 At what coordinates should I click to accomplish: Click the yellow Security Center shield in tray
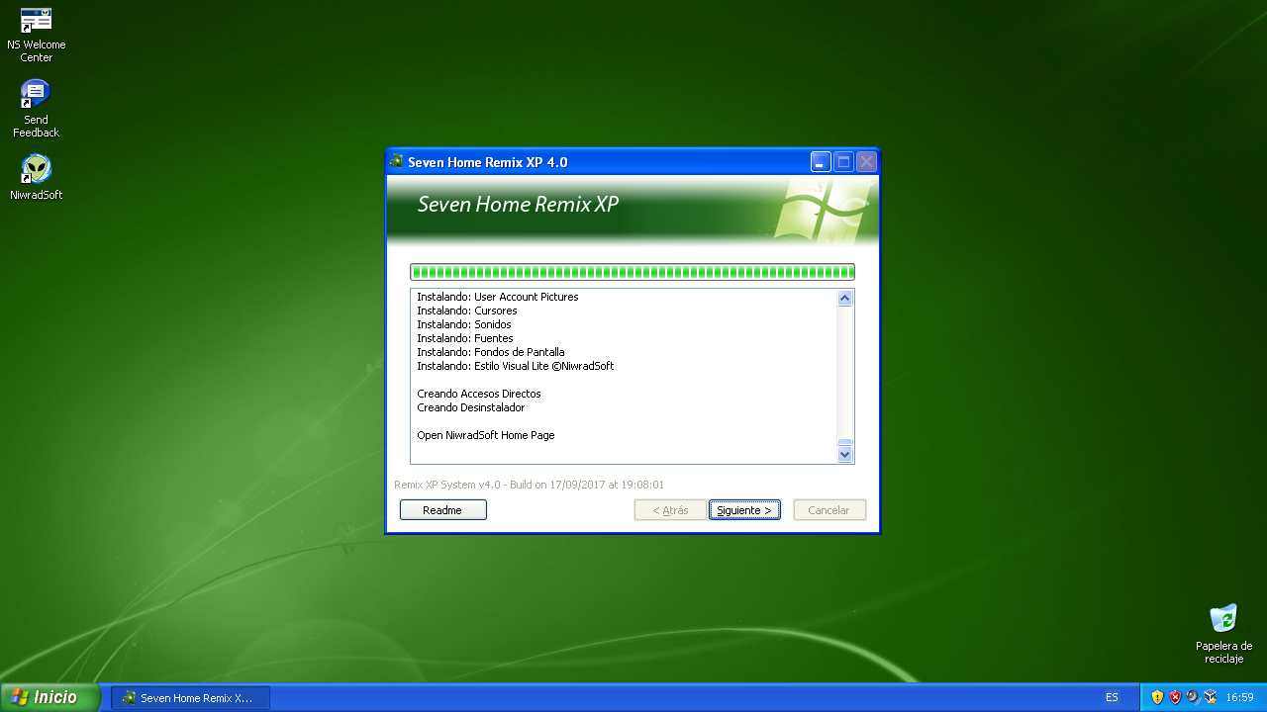tap(1157, 697)
